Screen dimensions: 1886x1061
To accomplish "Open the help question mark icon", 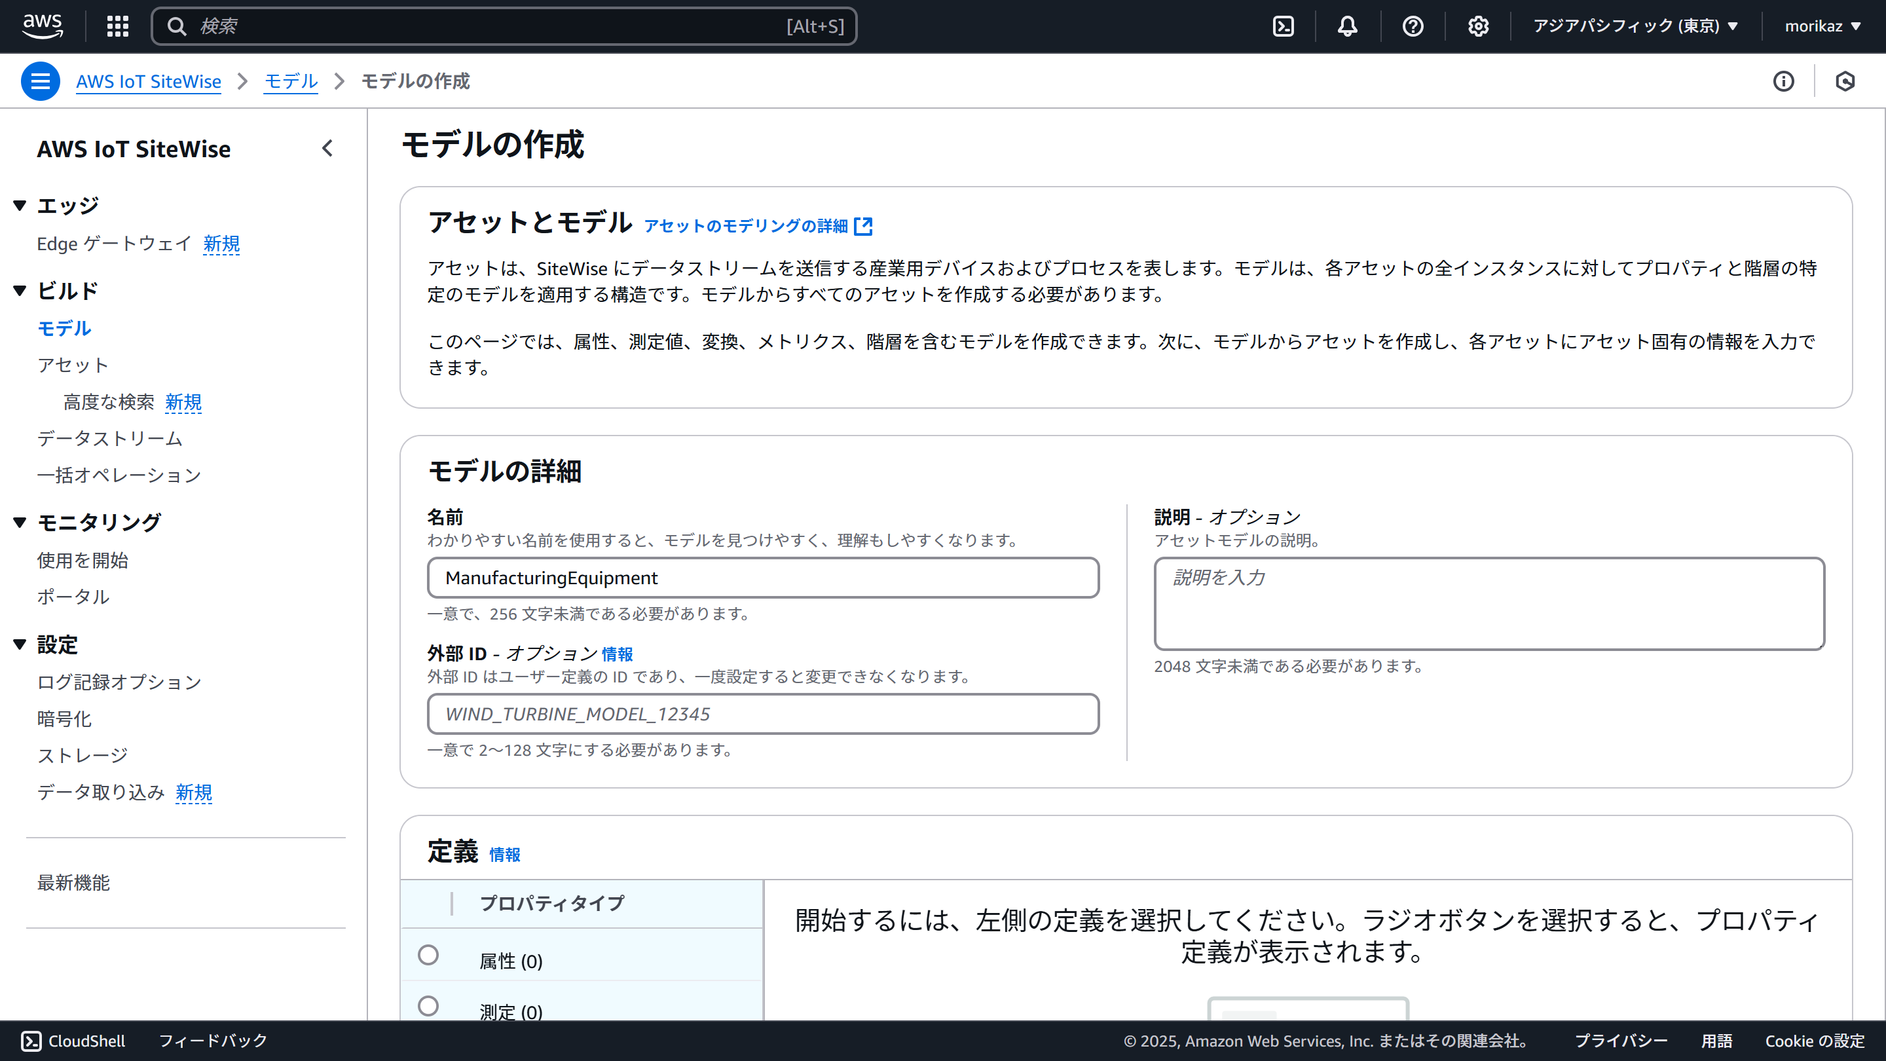I will (x=1413, y=26).
